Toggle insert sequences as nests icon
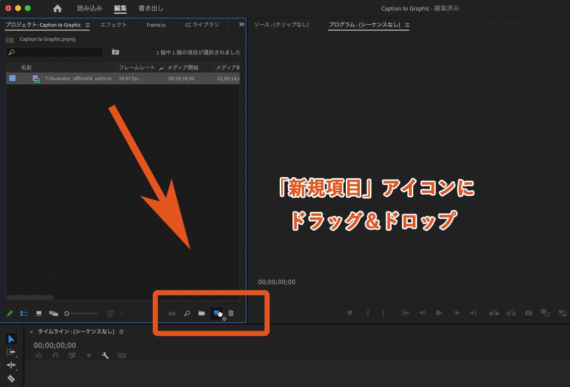Screen dimensions: 570x387 point(39,355)
